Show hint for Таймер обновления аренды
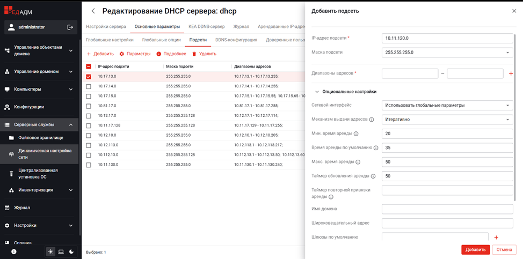This screenshot has width=523, height=259. click(x=373, y=176)
